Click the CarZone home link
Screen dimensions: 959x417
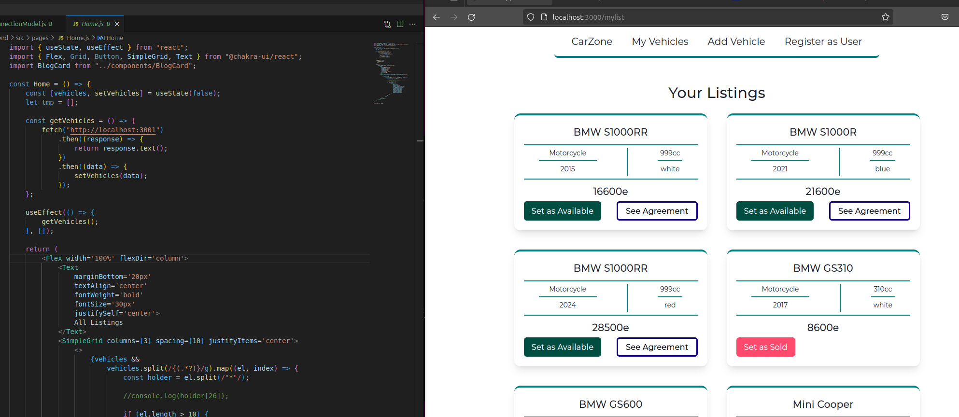pos(592,42)
